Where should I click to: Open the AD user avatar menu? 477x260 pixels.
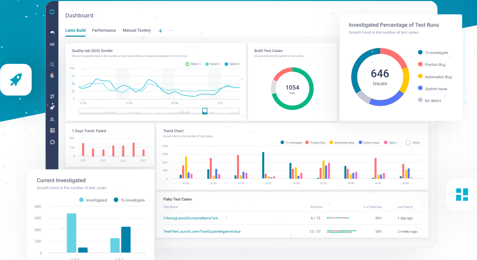click(x=52, y=44)
